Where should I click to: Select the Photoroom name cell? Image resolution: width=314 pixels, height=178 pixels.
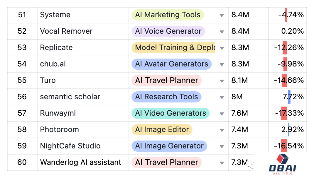tap(83, 130)
